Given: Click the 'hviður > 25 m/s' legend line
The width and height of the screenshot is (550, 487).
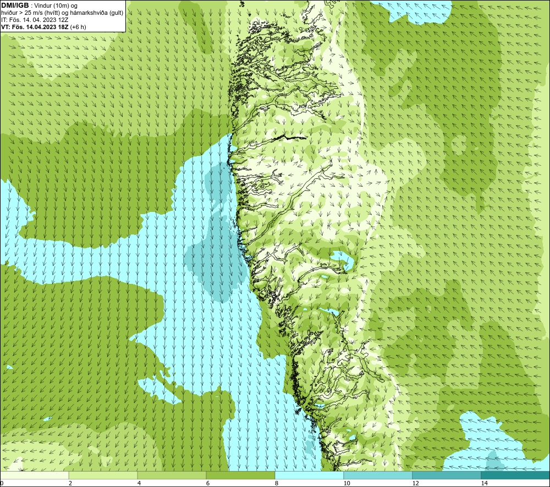Looking at the screenshot, I should click(x=62, y=13).
